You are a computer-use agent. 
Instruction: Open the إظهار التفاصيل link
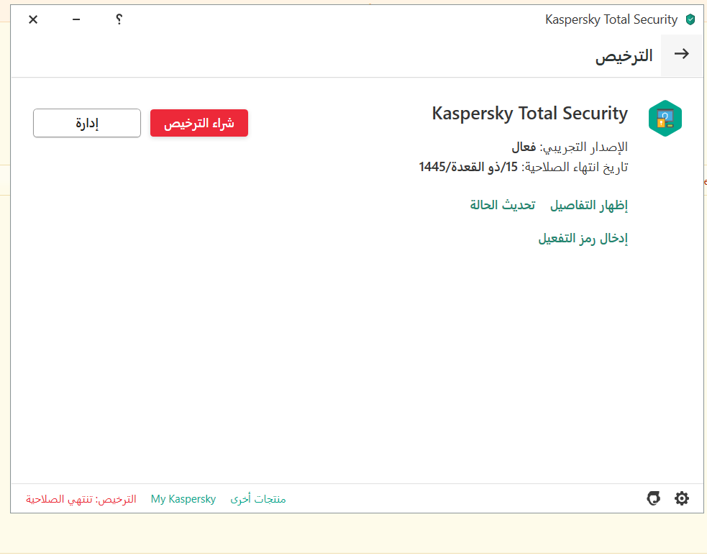tap(589, 206)
